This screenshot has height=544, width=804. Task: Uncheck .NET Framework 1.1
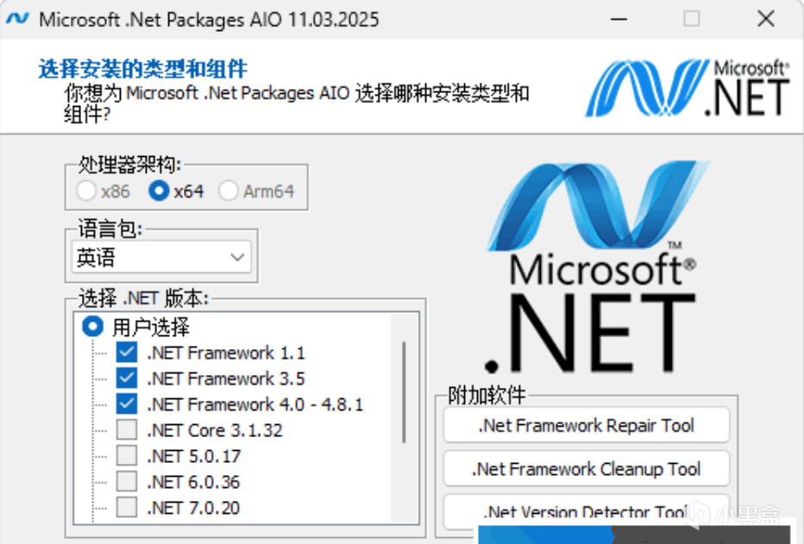127,353
